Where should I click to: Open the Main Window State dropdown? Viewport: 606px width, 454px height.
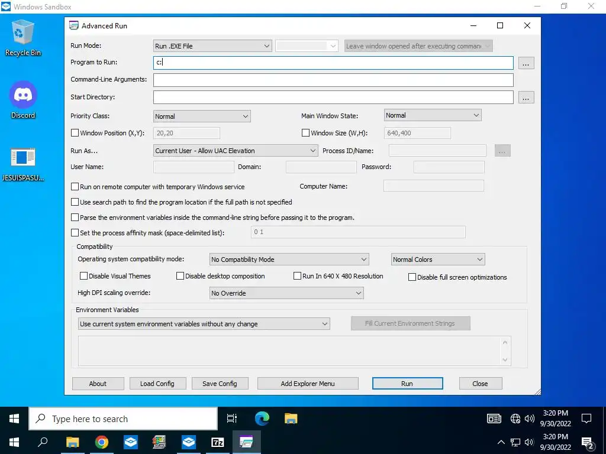click(x=433, y=115)
